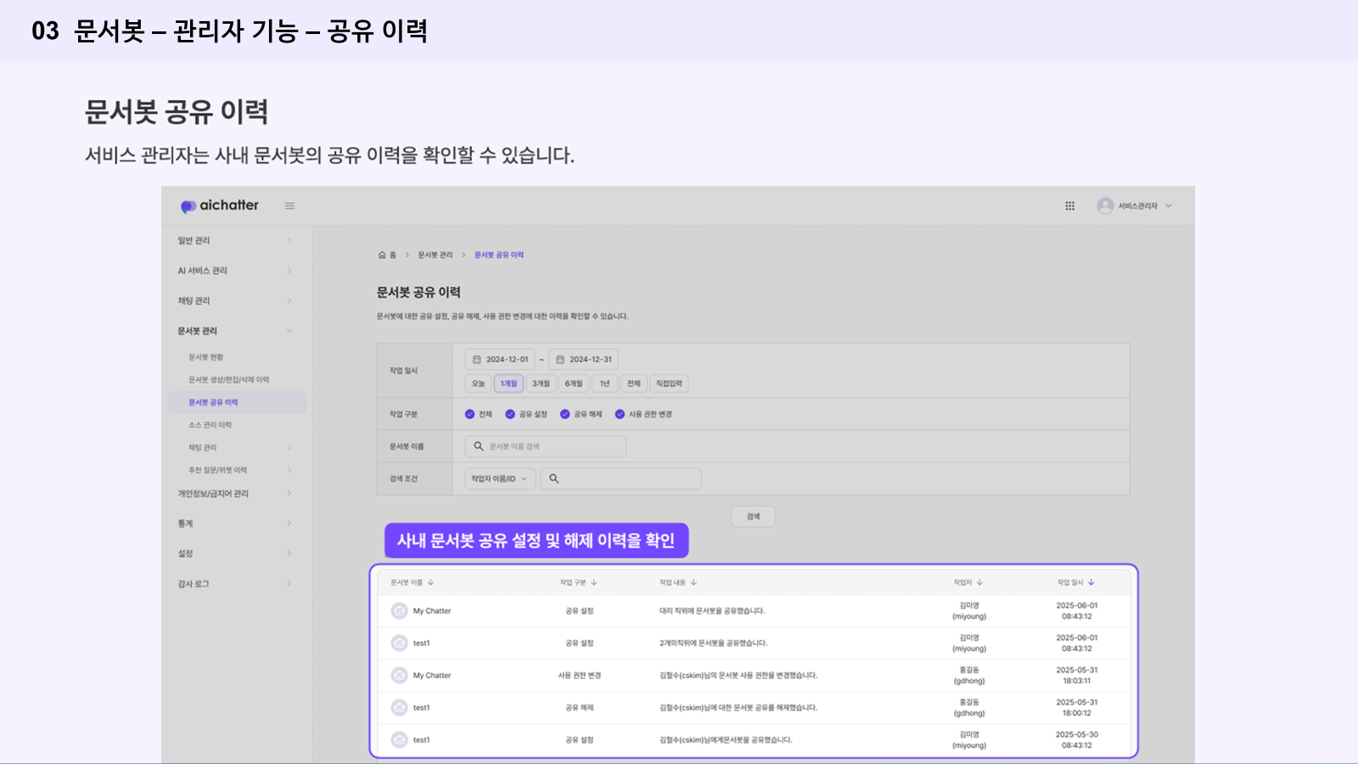Click the 검색 search button
Screen dimensions: 1358x764
[x=753, y=517]
